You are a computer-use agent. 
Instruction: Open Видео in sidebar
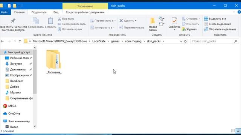coord(14,127)
